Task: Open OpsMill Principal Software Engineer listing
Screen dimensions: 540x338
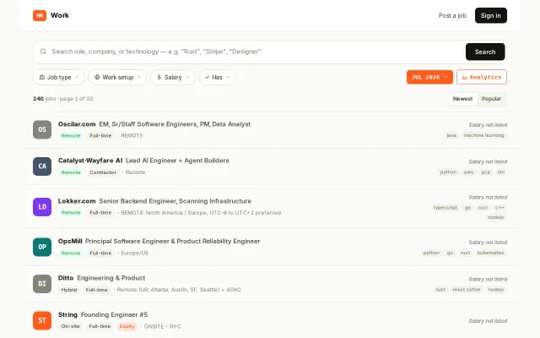Action: click(172, 241)
